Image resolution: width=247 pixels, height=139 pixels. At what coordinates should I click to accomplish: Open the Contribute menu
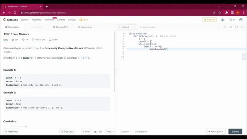tap(141, 132)
